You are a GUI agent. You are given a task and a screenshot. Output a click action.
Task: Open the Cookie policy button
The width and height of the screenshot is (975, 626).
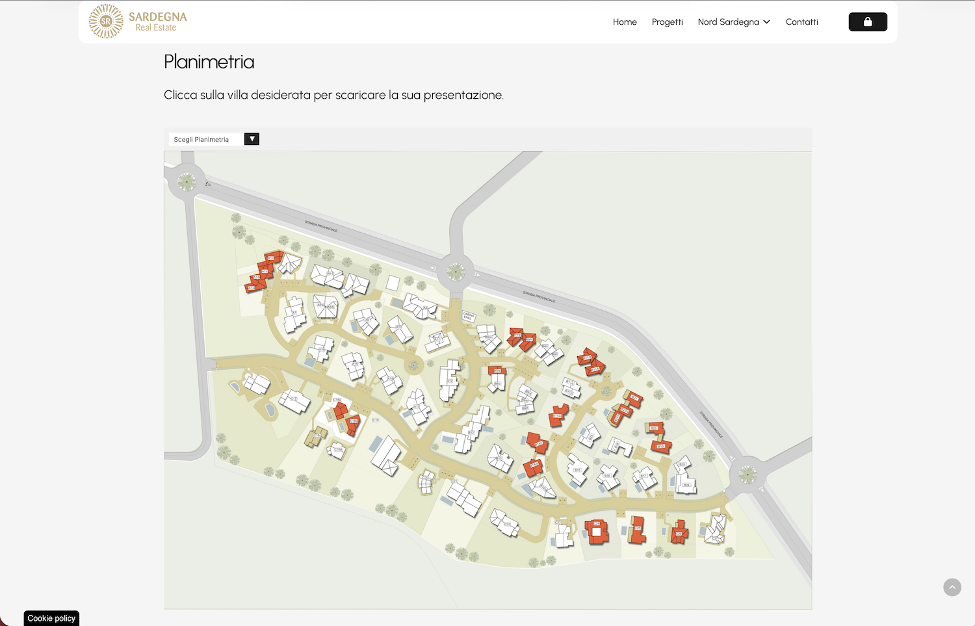point(51,618)
